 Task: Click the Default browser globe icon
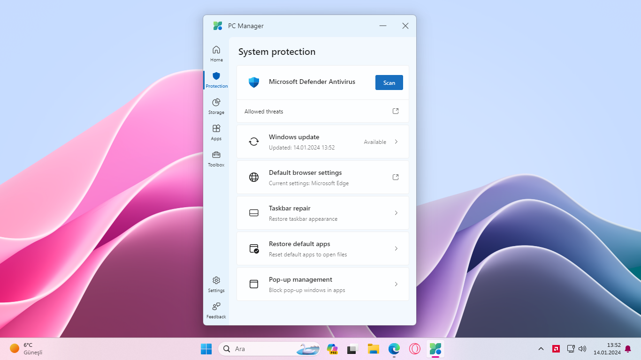click(254, 177)
